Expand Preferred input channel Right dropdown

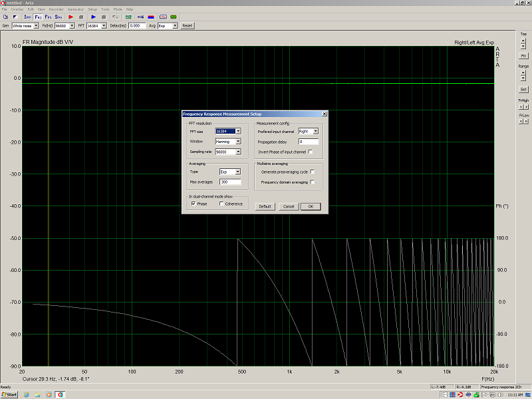coord(315,131)
